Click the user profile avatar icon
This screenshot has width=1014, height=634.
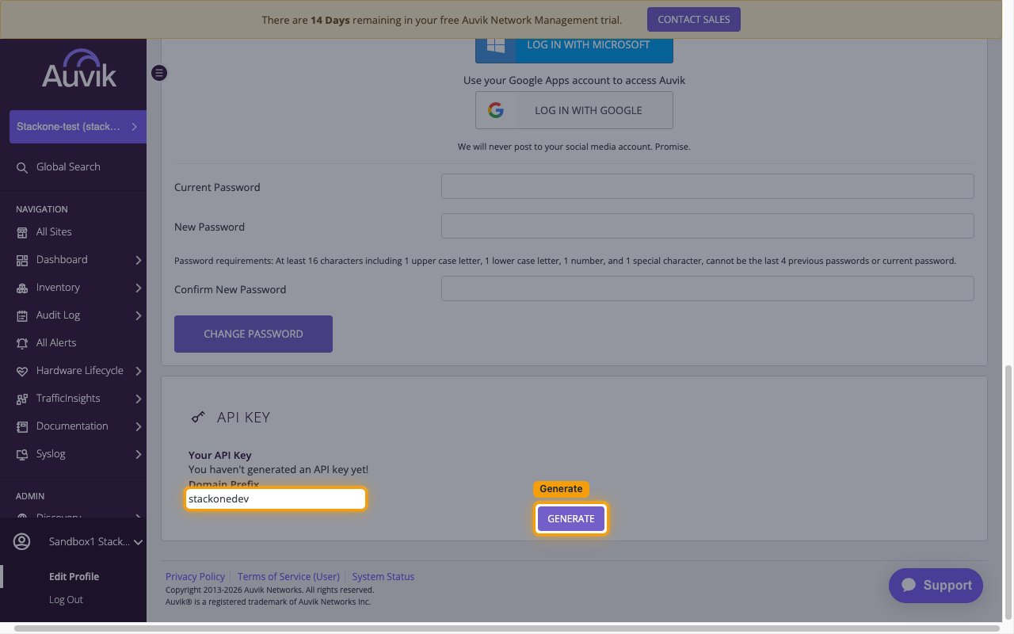(x=22, y=541)
